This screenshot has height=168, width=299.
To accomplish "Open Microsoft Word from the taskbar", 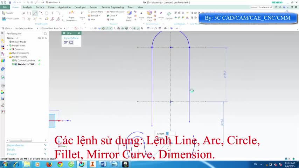I will click(103, 164).
